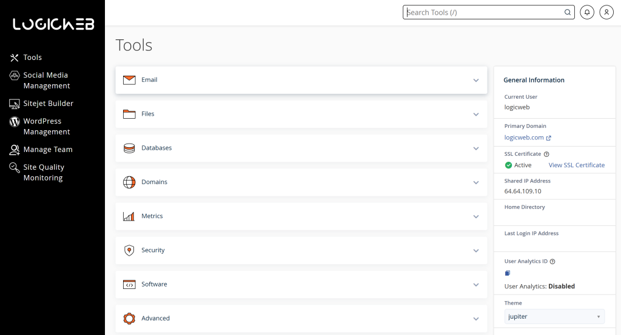Copy User Analytics ID with copy icon
This screenshot has width=621, height=335.
508,273
